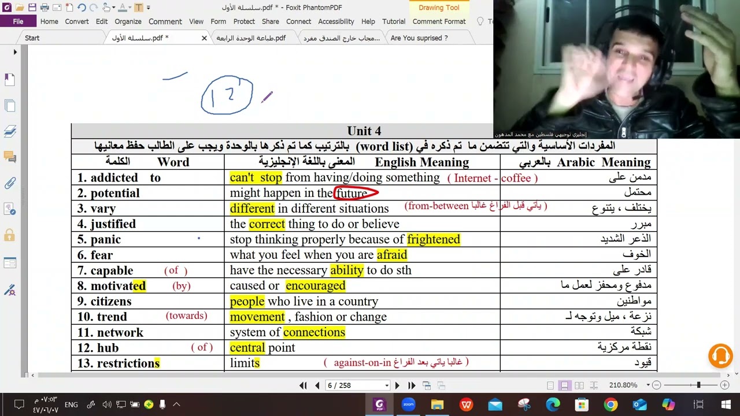Go to next page arrow

397,385
